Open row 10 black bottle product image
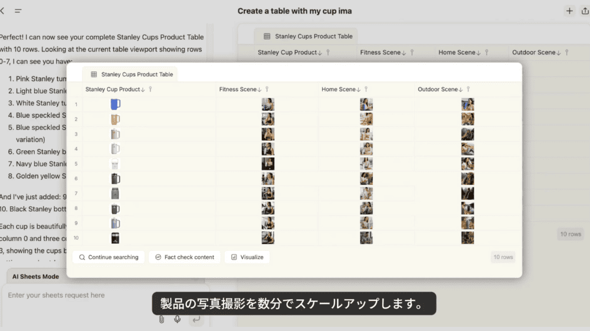The height and width of the screenshot is (331, 590). [115, 238]
